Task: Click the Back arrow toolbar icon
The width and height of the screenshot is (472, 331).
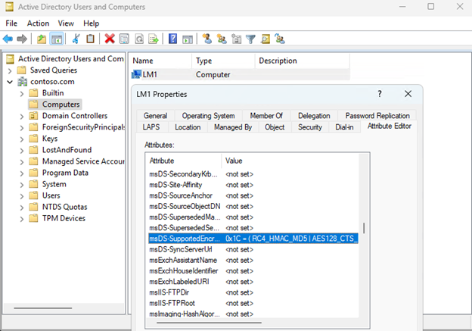Action: pos(8,39)
